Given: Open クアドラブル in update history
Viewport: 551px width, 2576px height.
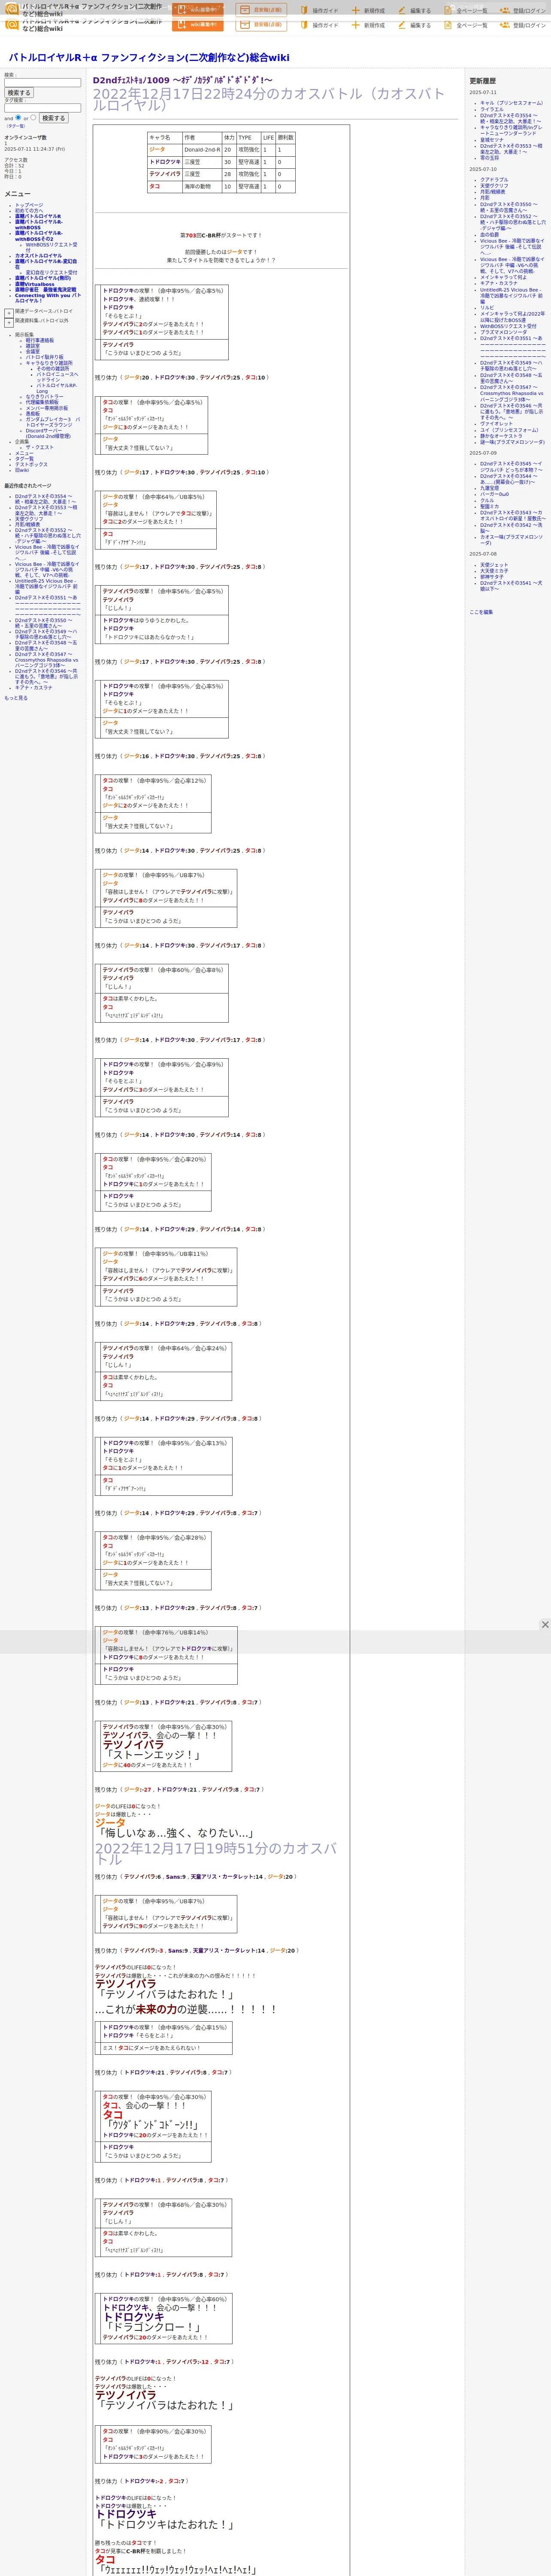Looking at the screenshot, I should 494,180.
